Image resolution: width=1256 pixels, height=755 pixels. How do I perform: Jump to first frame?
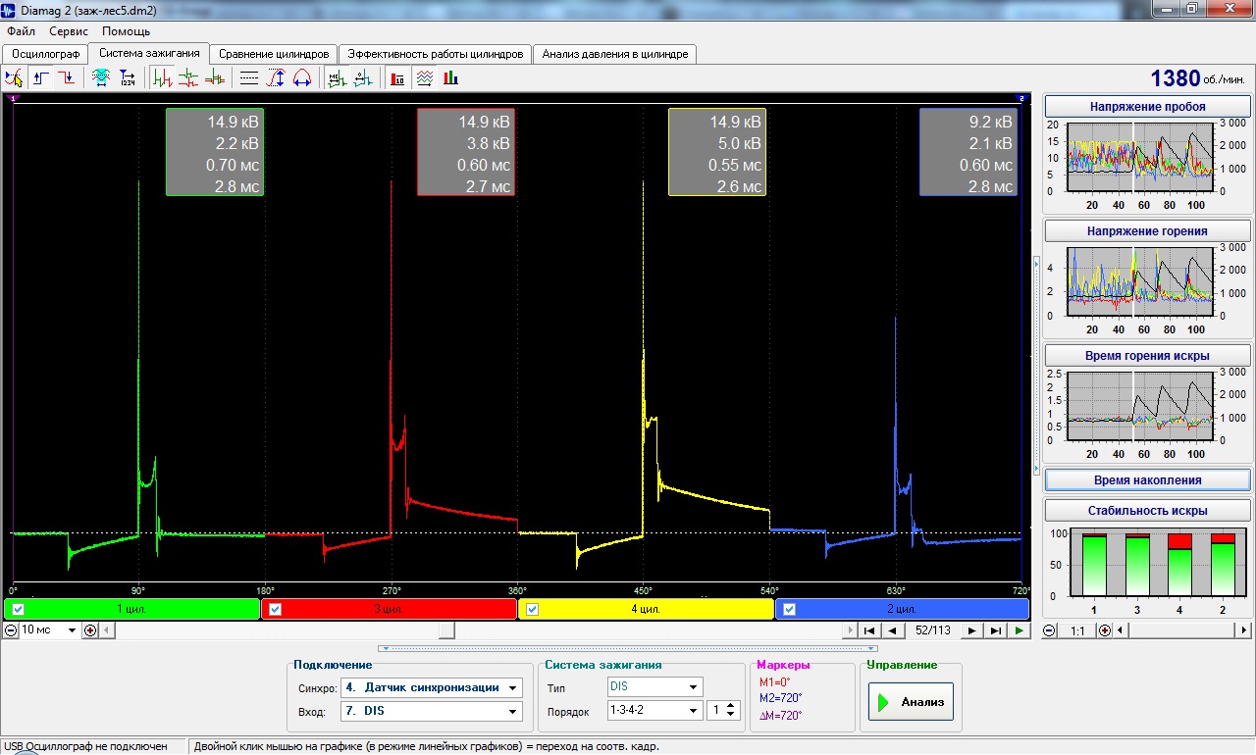[x=869, y=630]
